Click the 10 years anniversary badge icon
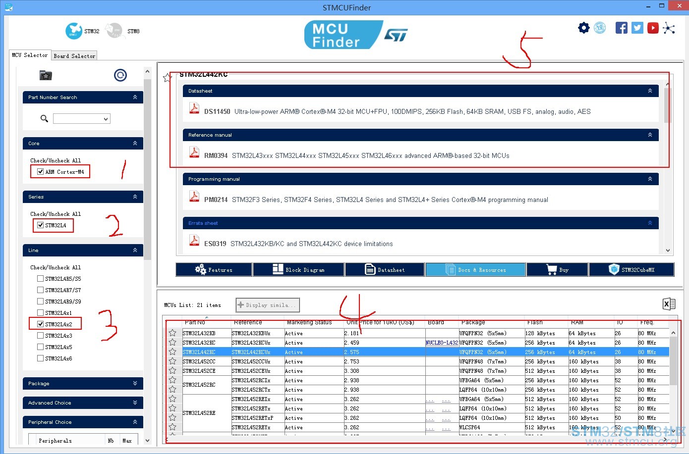 coord(600,28)
